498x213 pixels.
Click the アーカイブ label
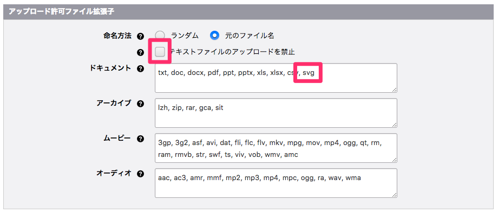[x=114, y=103]
